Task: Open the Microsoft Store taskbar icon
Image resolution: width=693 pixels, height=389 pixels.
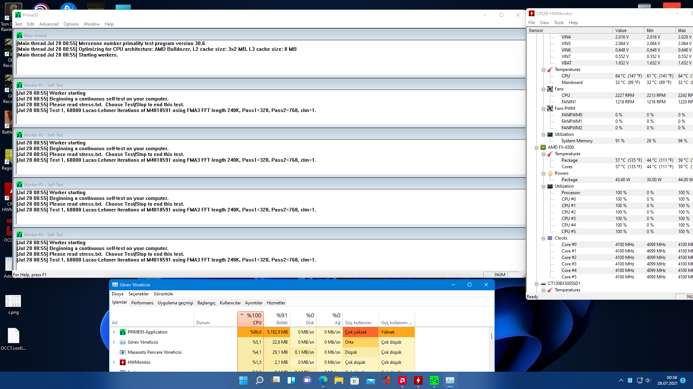Action: [354, 380]
